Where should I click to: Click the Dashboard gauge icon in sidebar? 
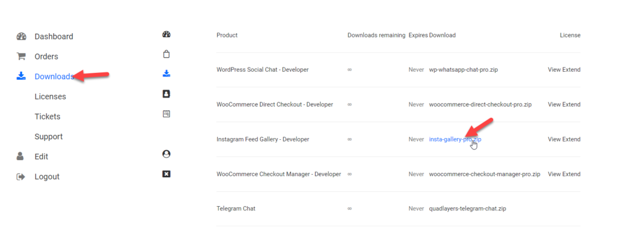click(21, 36)
